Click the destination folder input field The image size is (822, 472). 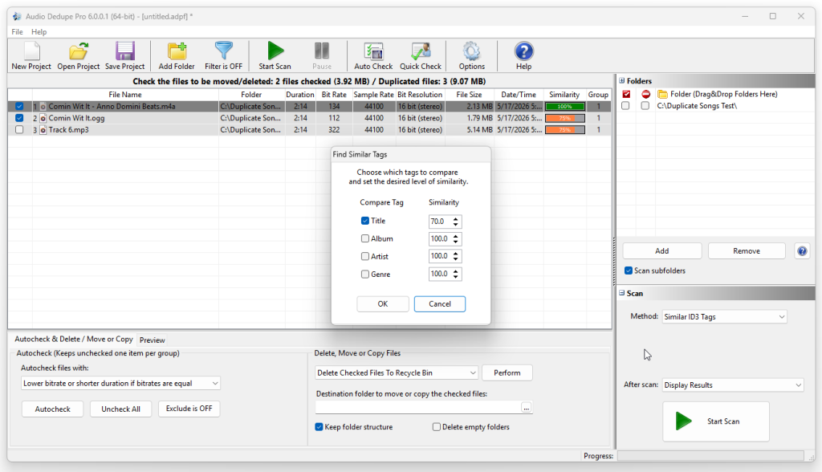coord(417,408)
